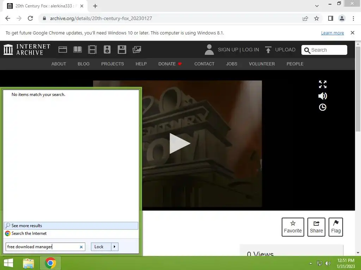Viewport: 361px width, 270px height.
Task: Click the Share button
Action: [316, 227]
